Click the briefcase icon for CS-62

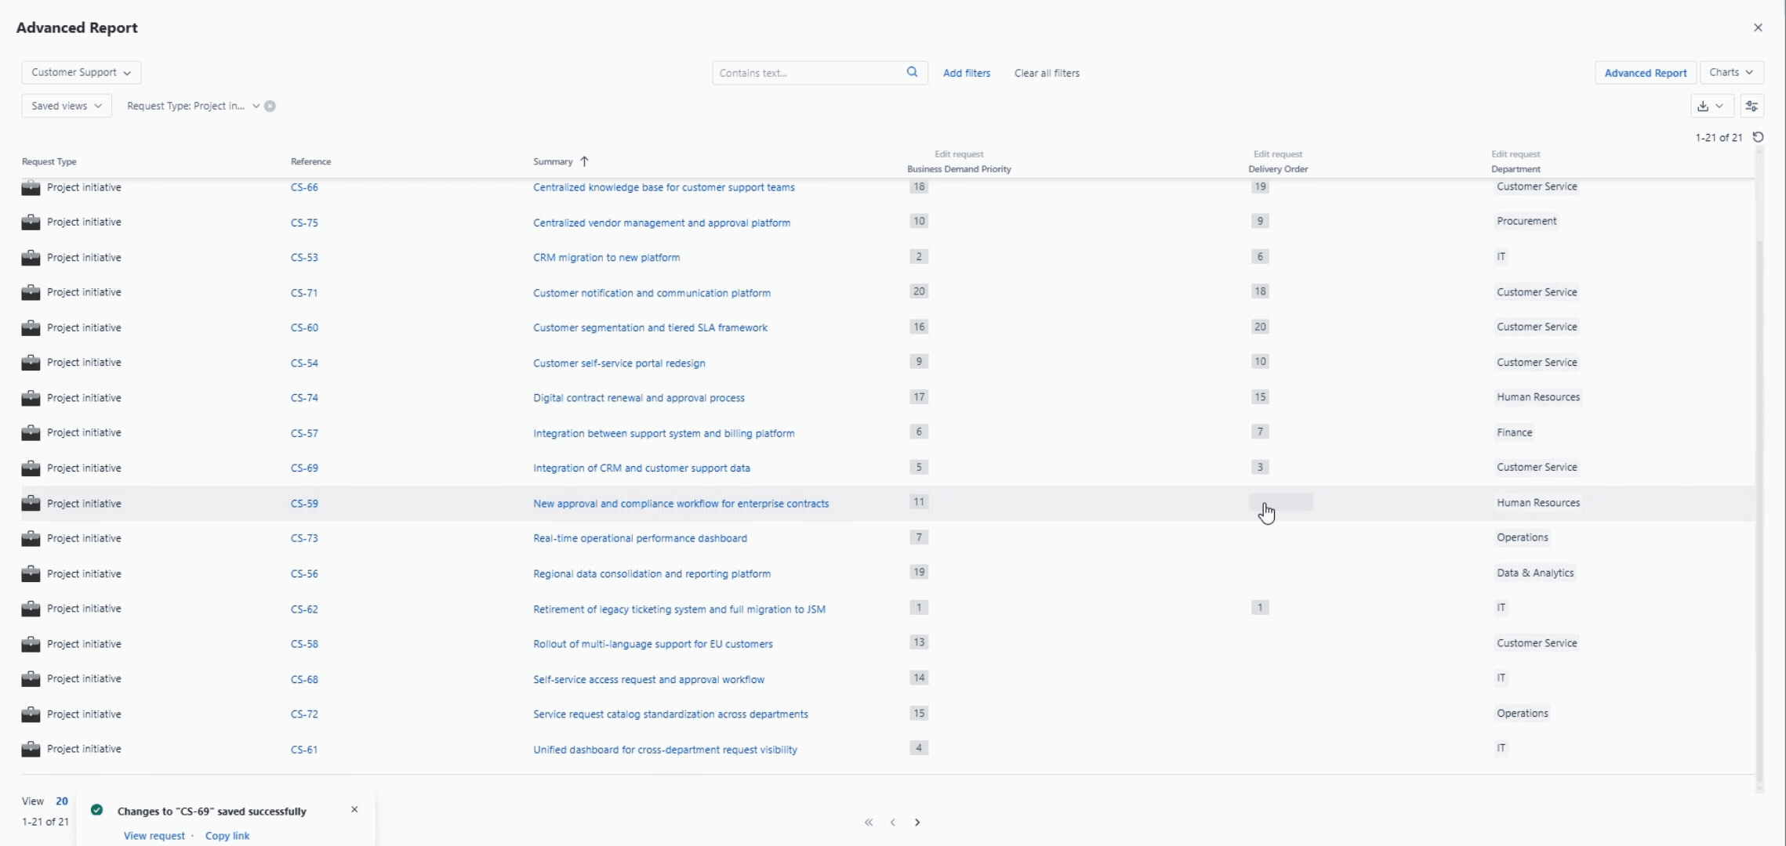click(x=31, y=609)
